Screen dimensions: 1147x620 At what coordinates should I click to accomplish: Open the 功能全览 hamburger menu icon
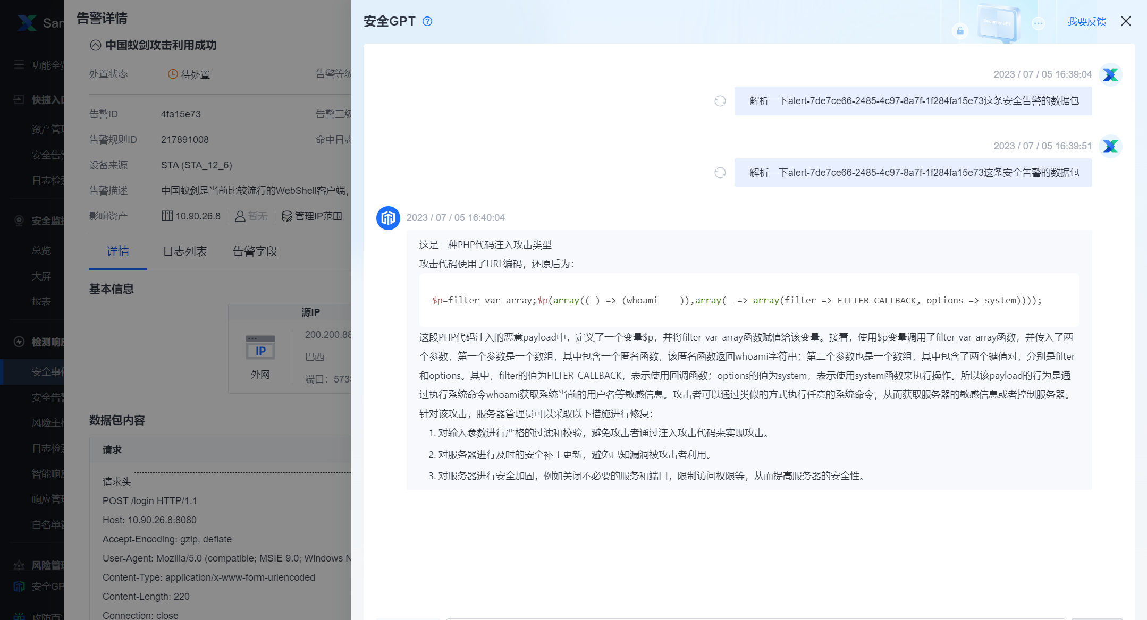point(19,64)
